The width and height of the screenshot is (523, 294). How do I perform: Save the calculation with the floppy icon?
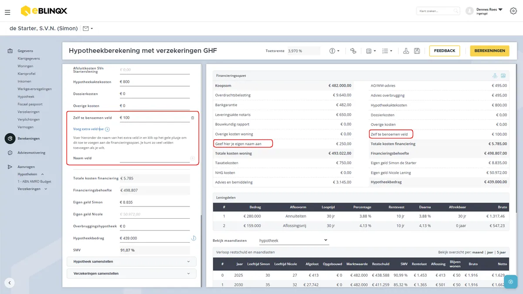click(417, 51)
